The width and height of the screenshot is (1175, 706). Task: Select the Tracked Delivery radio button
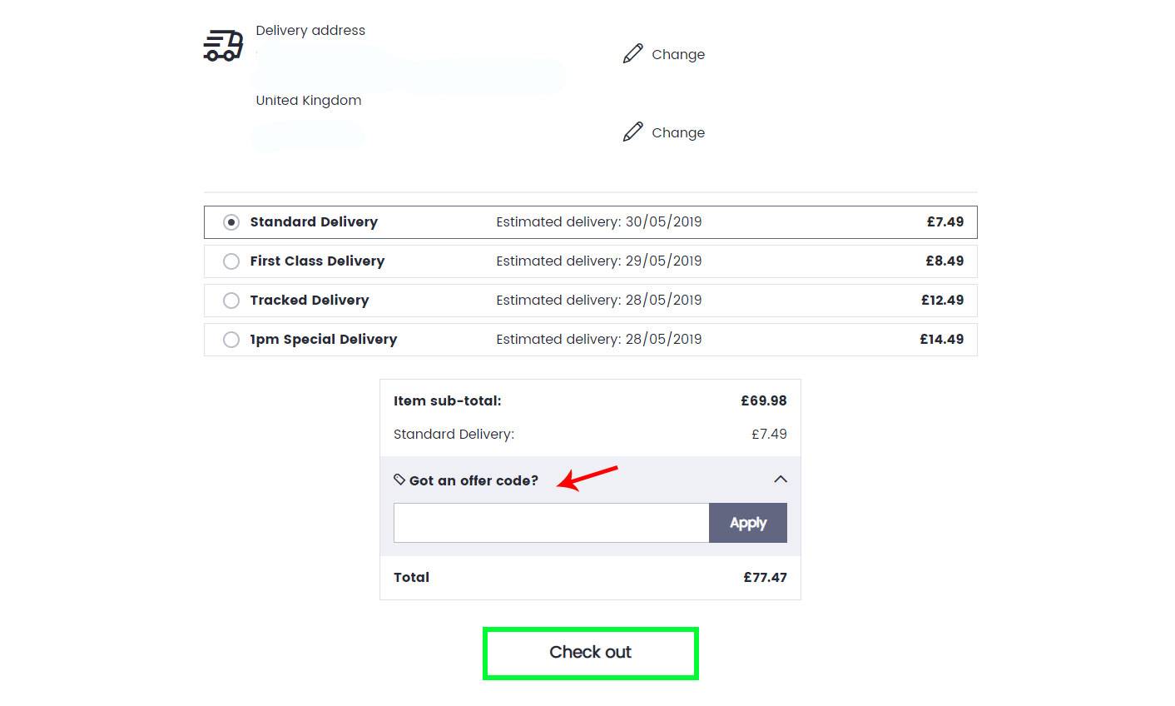pos(231,301)
